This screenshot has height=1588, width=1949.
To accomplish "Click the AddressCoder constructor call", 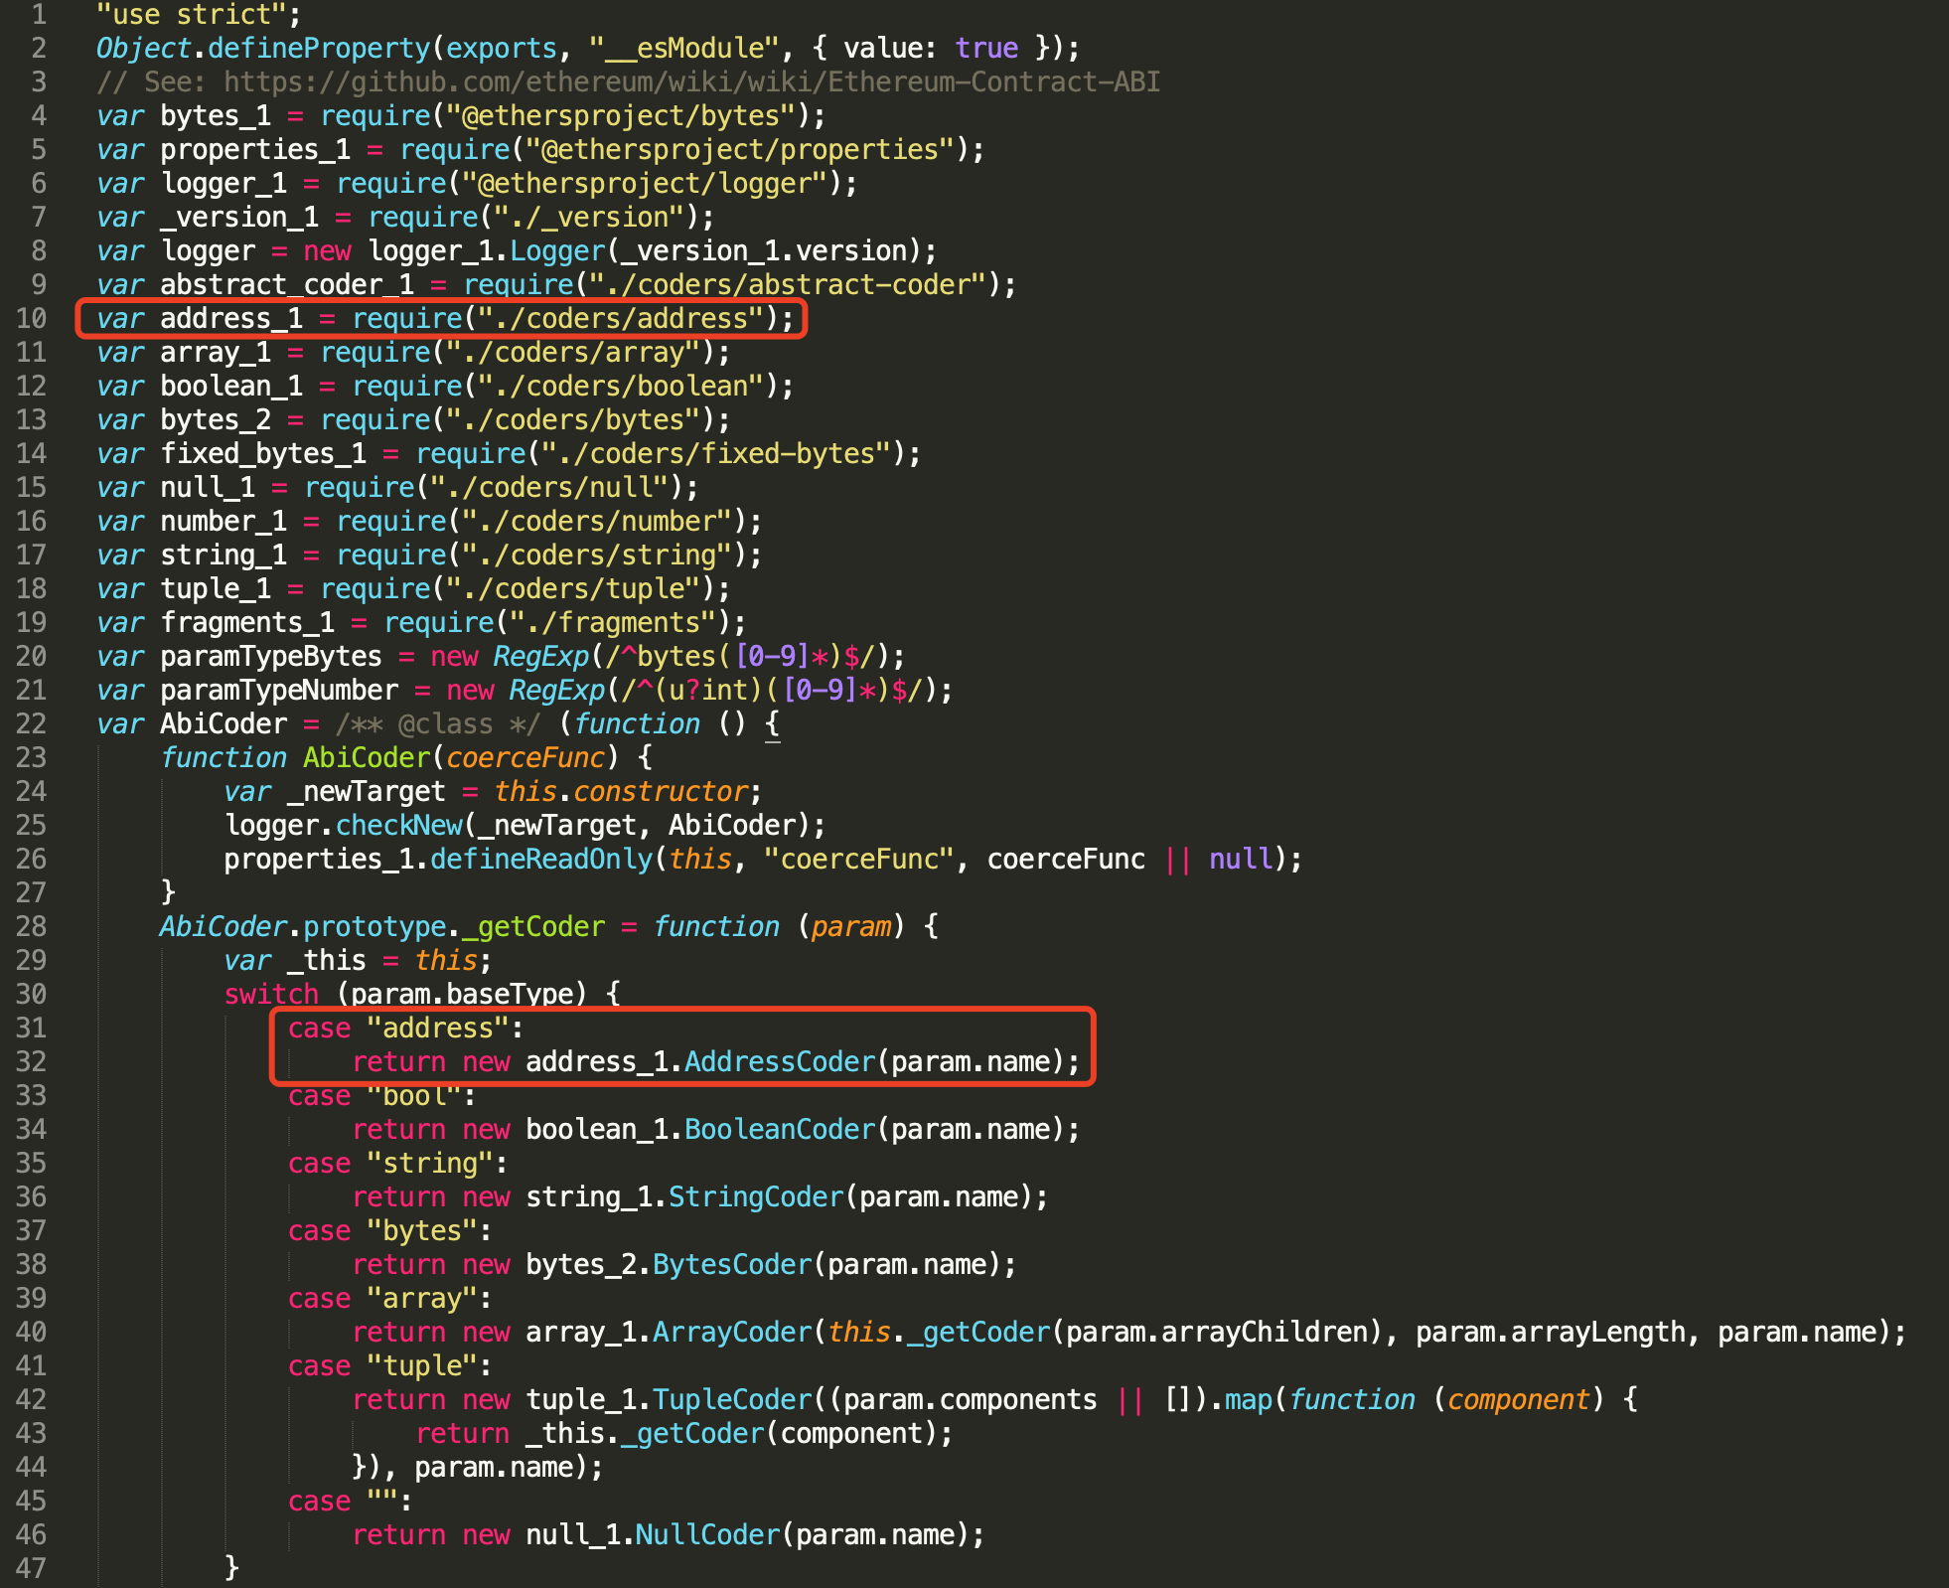I will [780, 1061].
